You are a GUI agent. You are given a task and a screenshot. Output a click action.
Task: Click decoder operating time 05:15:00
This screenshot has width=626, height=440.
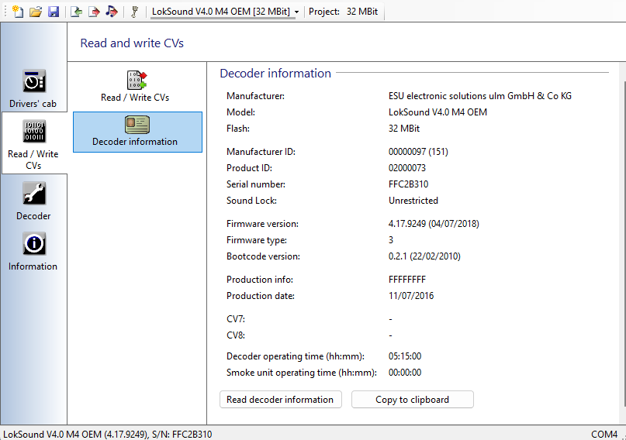(405, 356)
